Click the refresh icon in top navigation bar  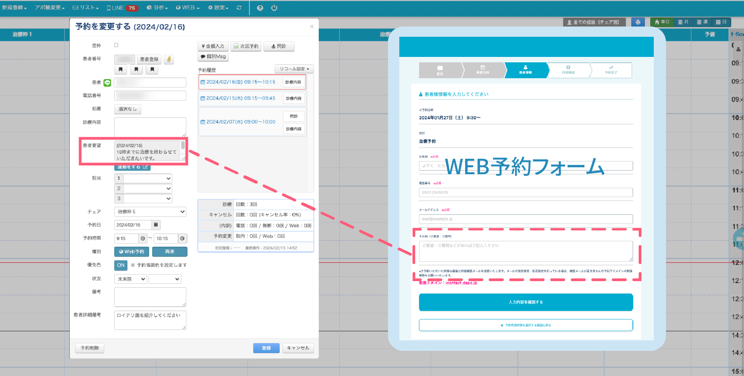click(239, 8)
